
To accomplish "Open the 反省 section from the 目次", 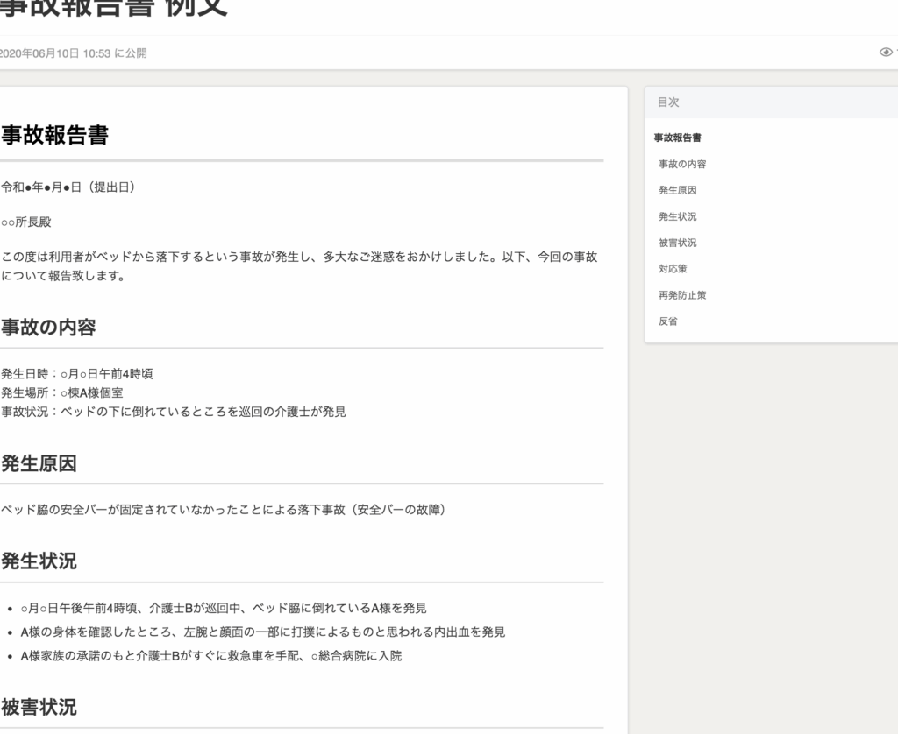I will click(667, 321).
